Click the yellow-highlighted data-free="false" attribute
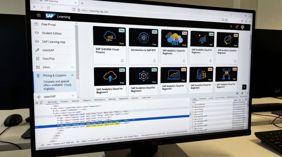282x157 pixels. point(95,126)
